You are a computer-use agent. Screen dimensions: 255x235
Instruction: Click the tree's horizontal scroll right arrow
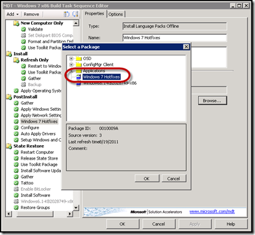[70, 213]
